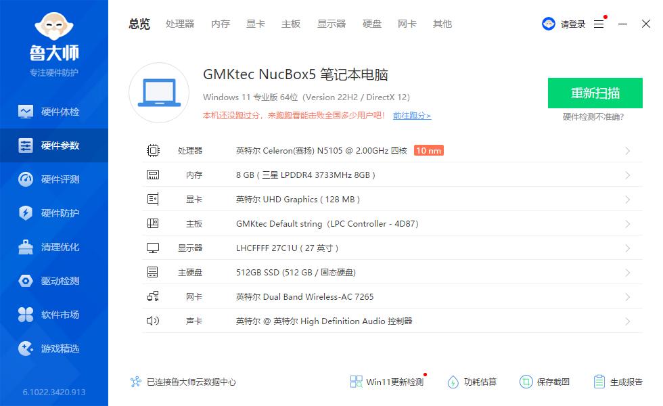
Task: Switch to the 显卡 tab
Action: point(255,24)
